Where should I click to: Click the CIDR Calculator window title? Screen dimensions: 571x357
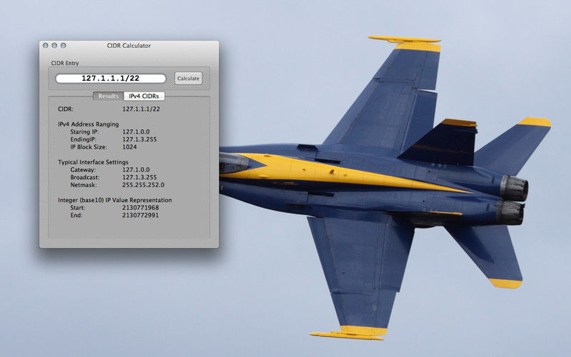click(129, 46)
